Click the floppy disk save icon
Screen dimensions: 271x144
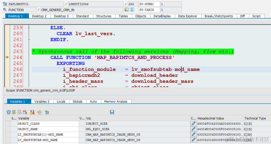[x=112, y=112]
